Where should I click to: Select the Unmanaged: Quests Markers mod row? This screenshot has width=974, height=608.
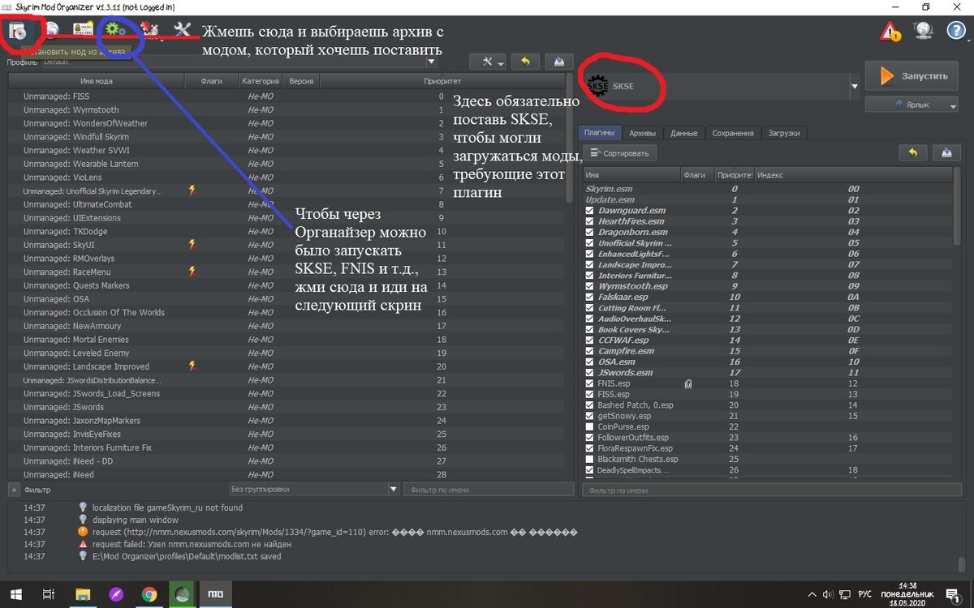pos(286,285)
